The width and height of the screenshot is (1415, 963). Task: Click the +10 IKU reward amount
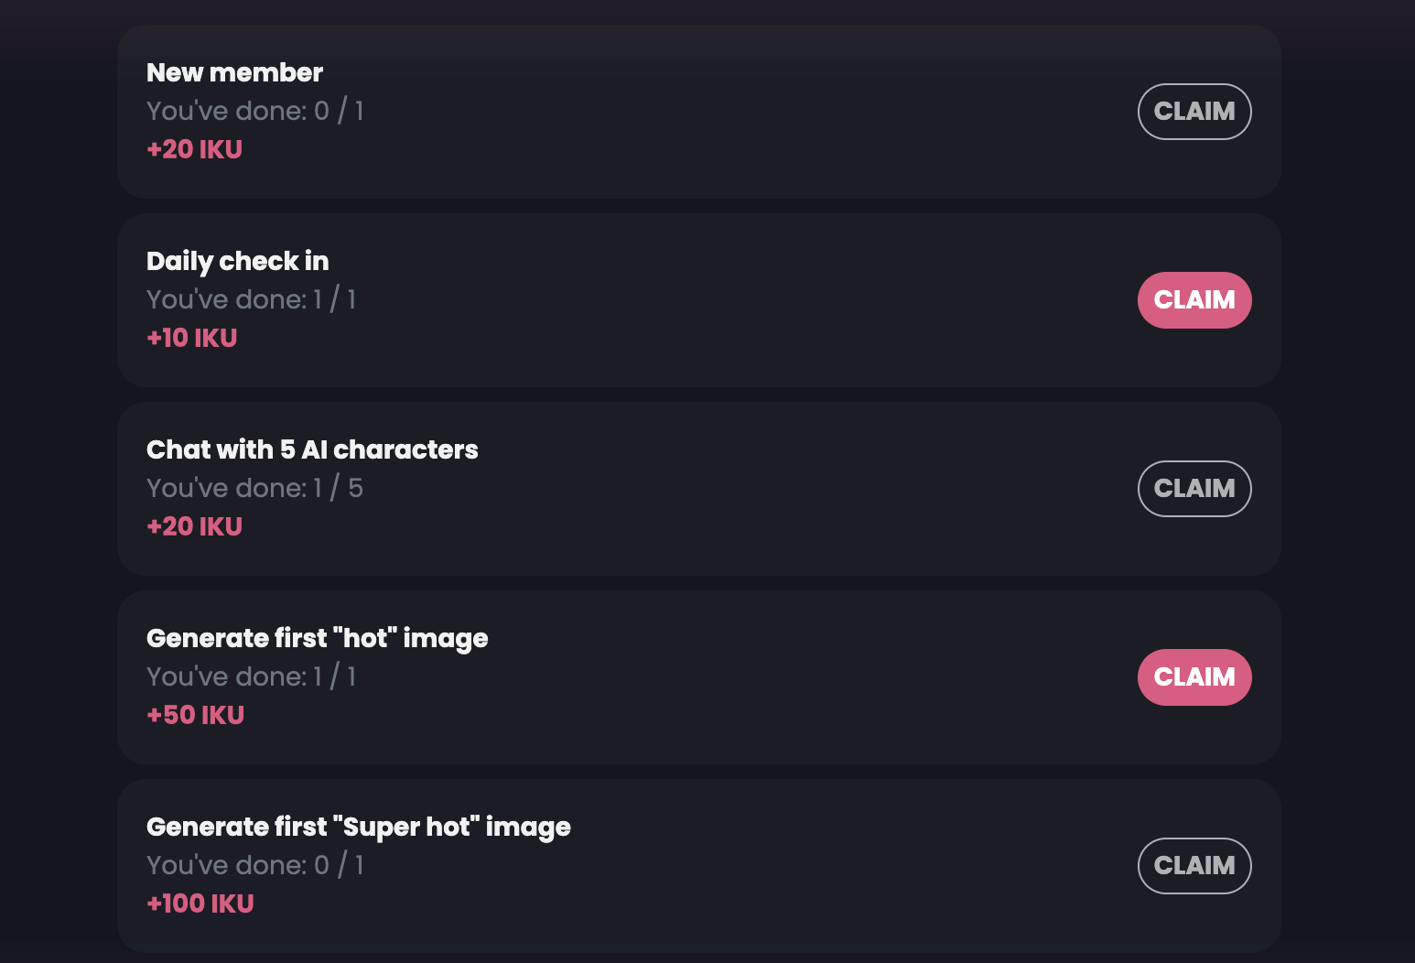tap(191, 338)
